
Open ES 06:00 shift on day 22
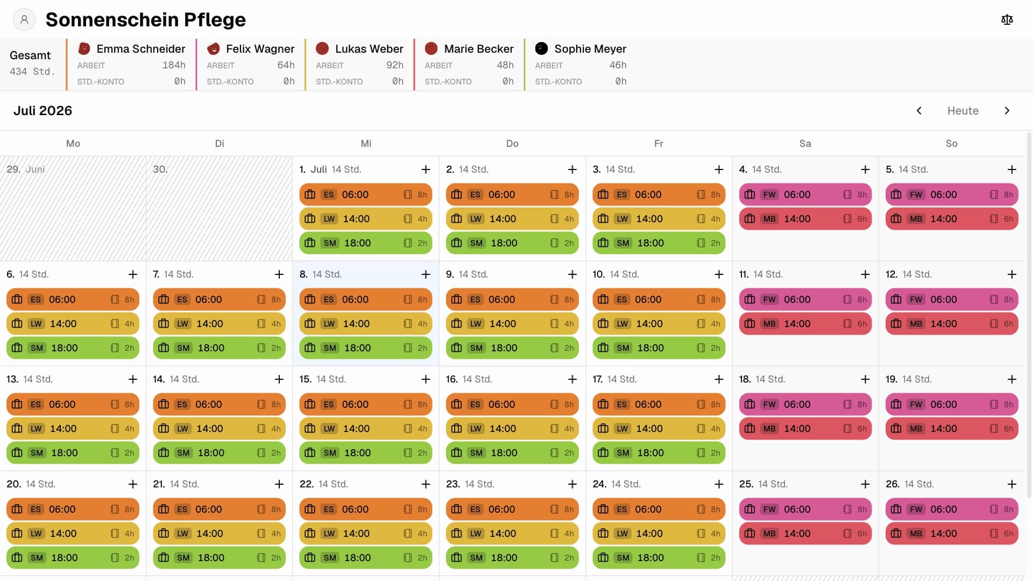[x=366, y=509]
